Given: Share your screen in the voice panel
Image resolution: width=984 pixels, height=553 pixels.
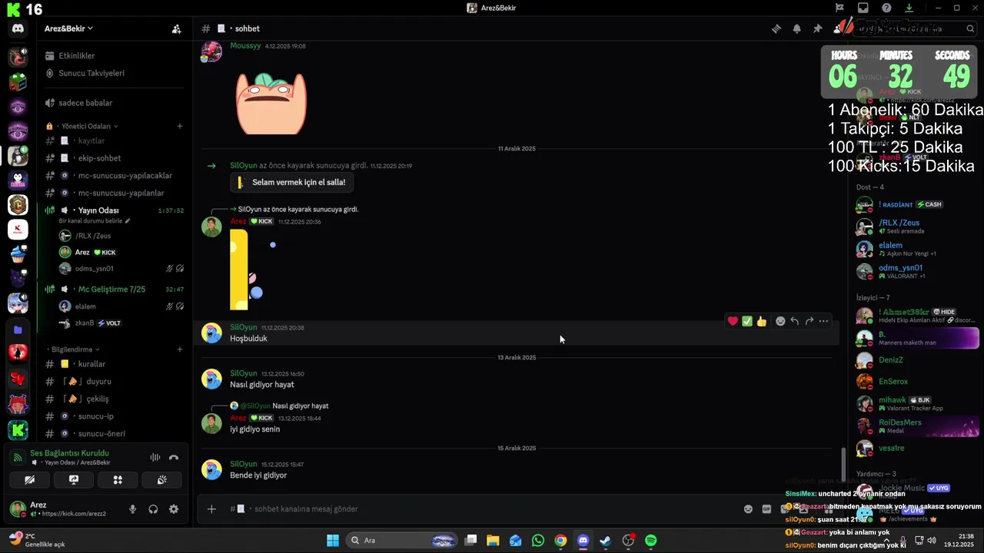Looking at the screenshot, I should (74, 479).
